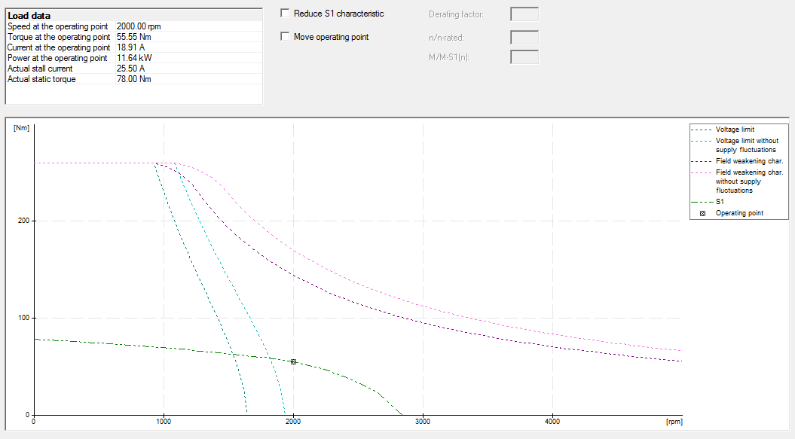Click the green S1 legend entry
The height and width of the screenshot is (439, 795).
tap(720, 202)
